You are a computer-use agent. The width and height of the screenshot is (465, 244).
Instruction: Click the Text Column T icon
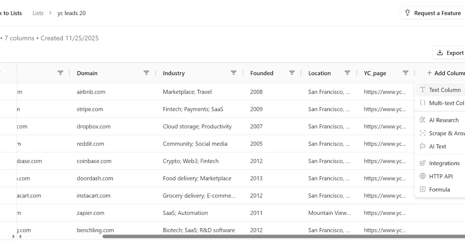pos(422,89)
